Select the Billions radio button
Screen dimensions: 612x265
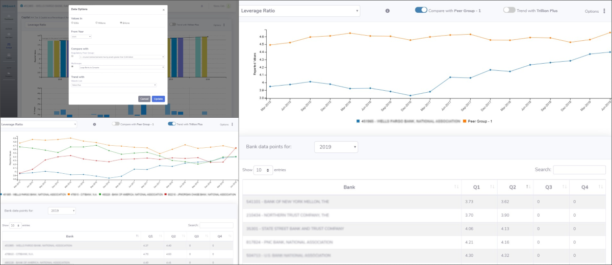(121, 23)
